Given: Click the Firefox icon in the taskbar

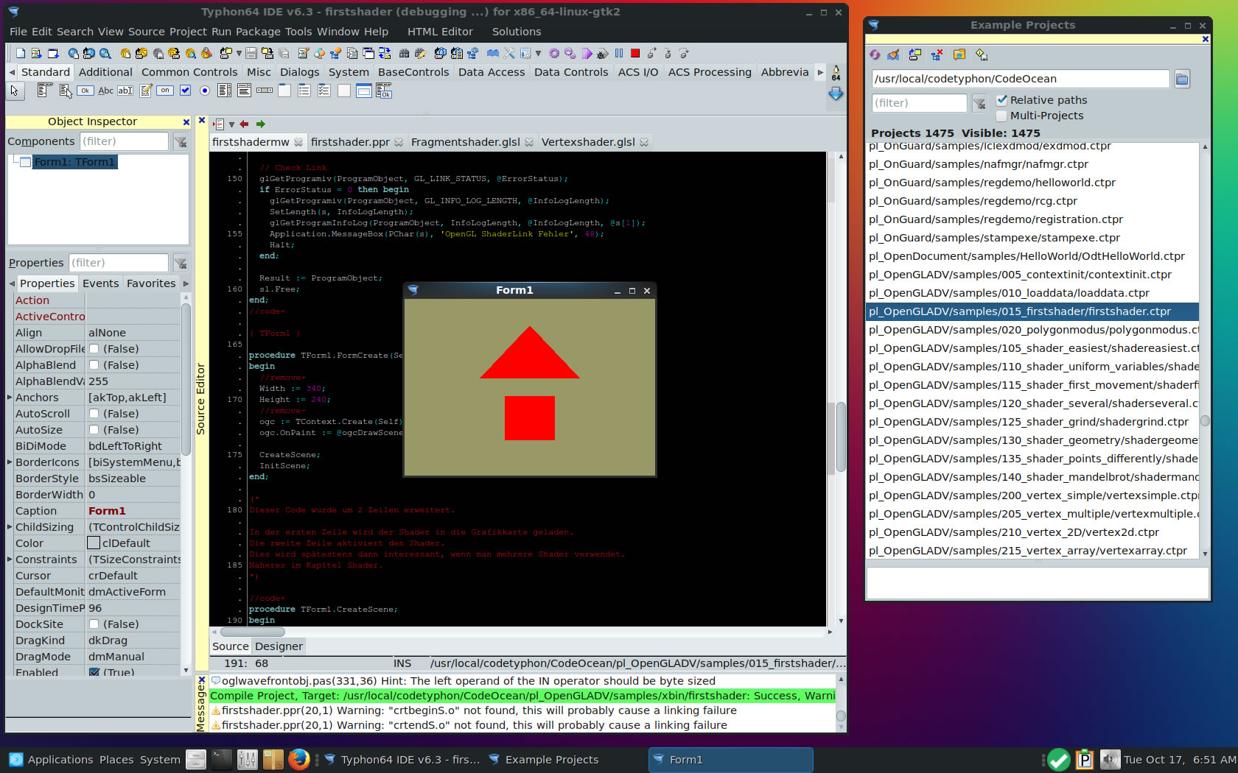Looking at the screenshot, I should pyautogui.click(x=298, y=759).
